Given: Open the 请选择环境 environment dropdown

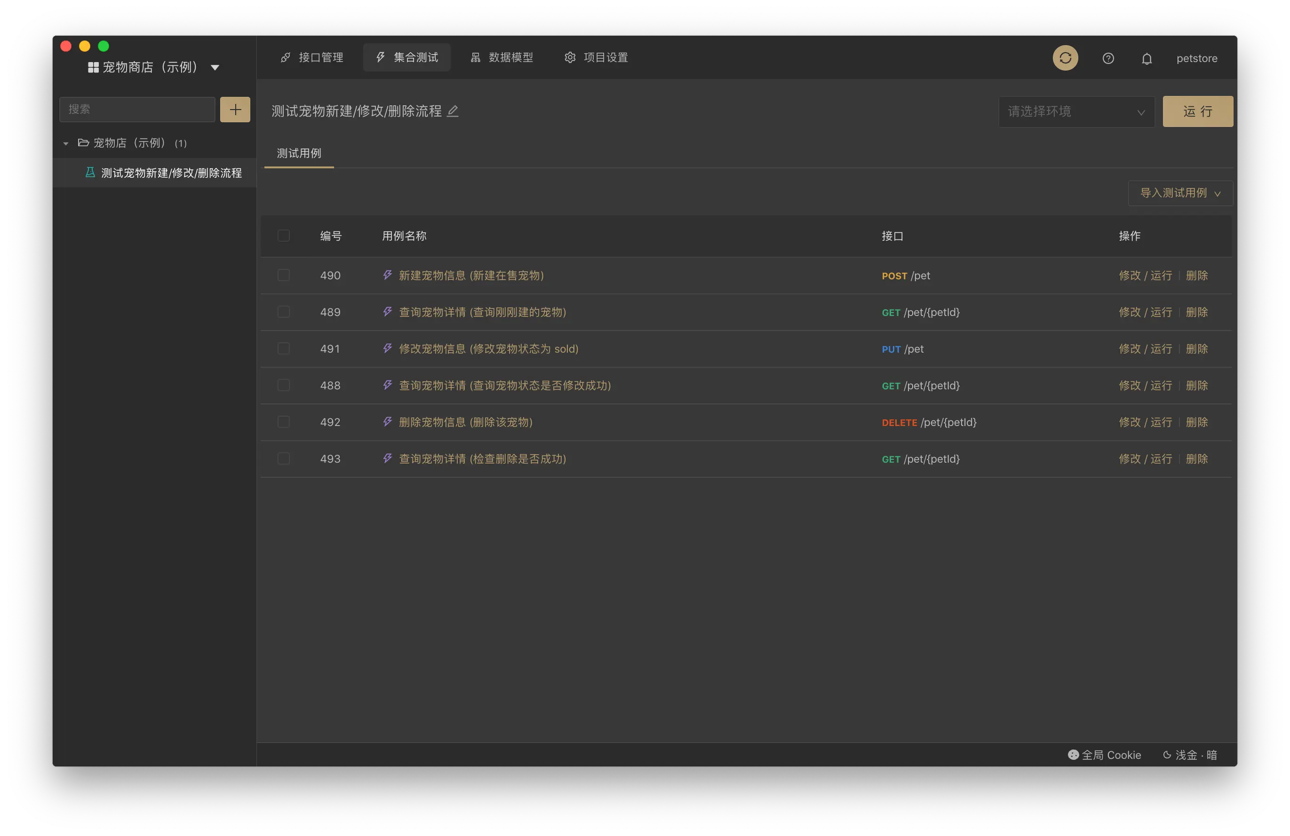Looking at the screenshot, I should (1076, 111).
